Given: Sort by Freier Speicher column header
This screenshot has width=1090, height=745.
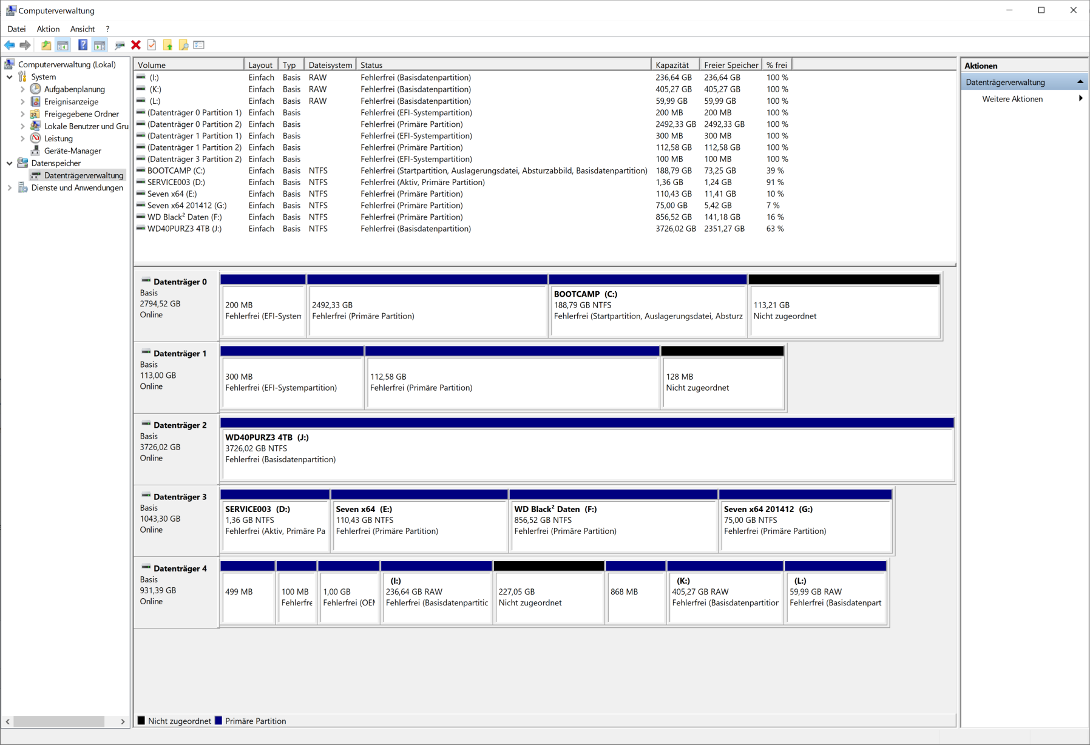Looking at the screenshot, I should pos(731,65).
